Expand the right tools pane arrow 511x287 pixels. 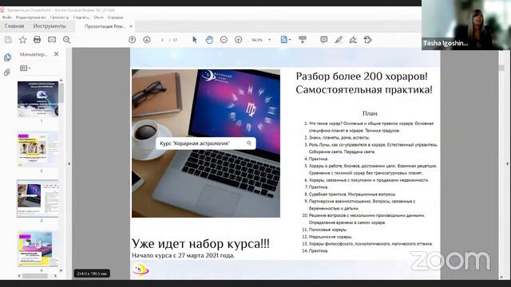(507, 163)
